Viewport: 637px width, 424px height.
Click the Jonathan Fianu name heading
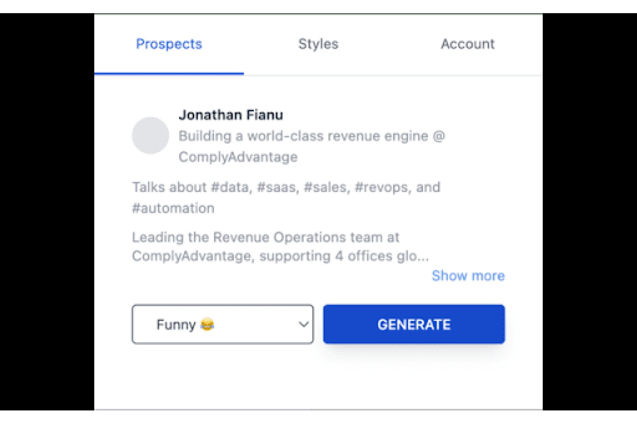click(x=231, y=115)
